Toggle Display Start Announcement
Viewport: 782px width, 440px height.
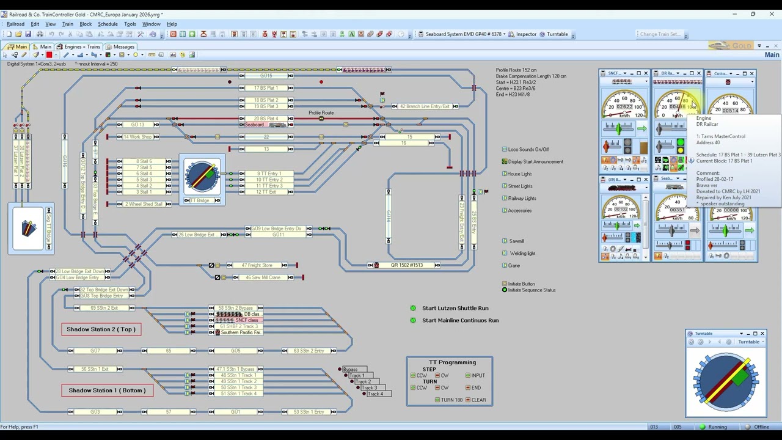pos(505,161)
